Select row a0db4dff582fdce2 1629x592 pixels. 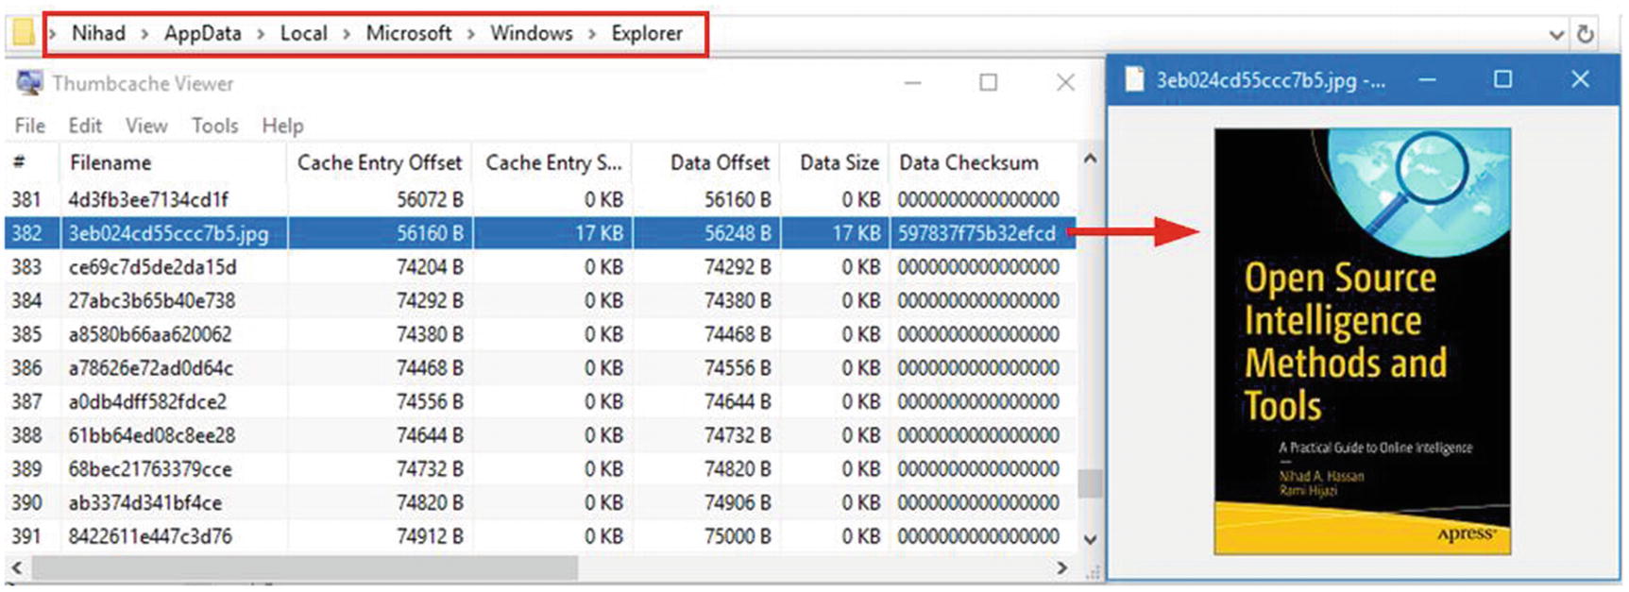[540, 401]
